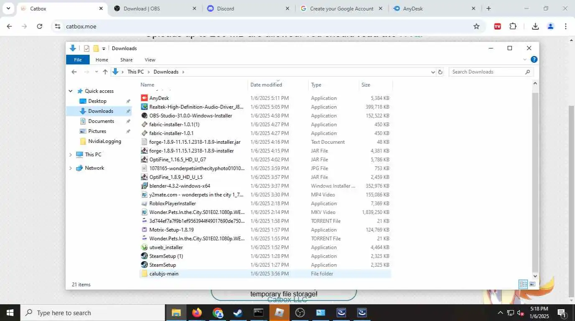Click the OBS-Studio installer file icon
The height and width of the screenshot is (321, 575).
point(144,115)
